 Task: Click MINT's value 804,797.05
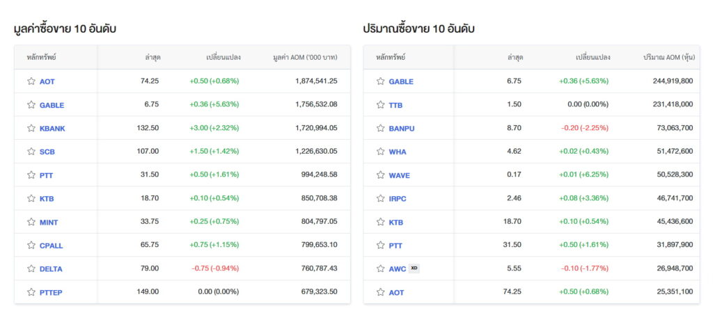pyautogui.click(x=319, y=222)
